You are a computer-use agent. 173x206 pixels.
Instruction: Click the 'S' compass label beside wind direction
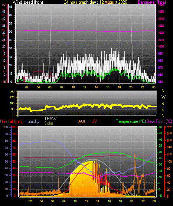(x=163, y=104)
